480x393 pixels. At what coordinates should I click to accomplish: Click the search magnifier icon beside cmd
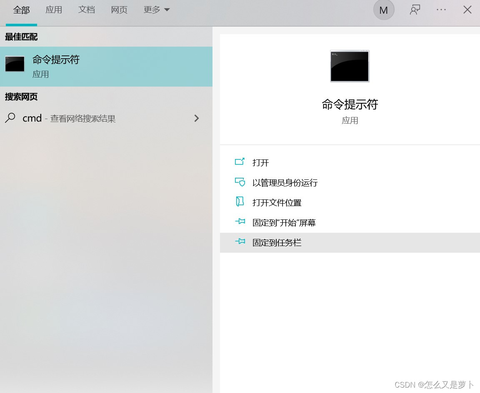(x=10, y=118)
